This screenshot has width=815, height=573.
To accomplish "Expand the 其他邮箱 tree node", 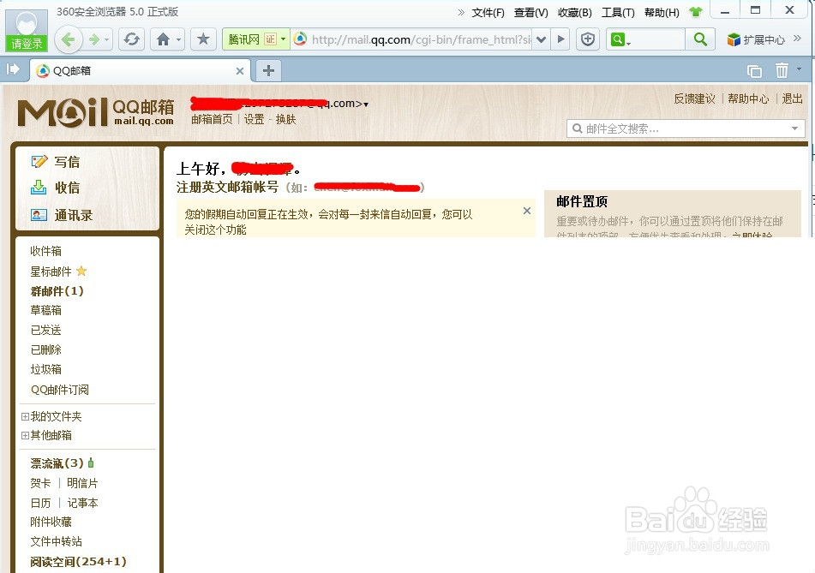I will [25, 435].
